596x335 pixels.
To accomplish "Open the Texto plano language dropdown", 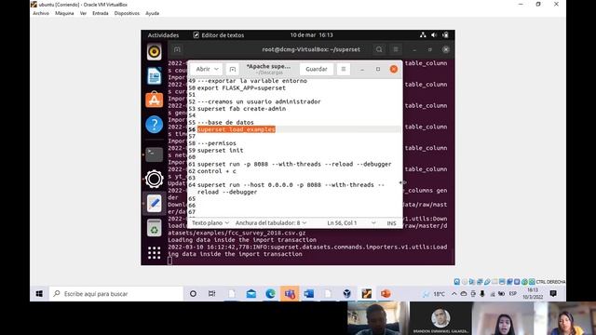I will [x=210, y=223].
